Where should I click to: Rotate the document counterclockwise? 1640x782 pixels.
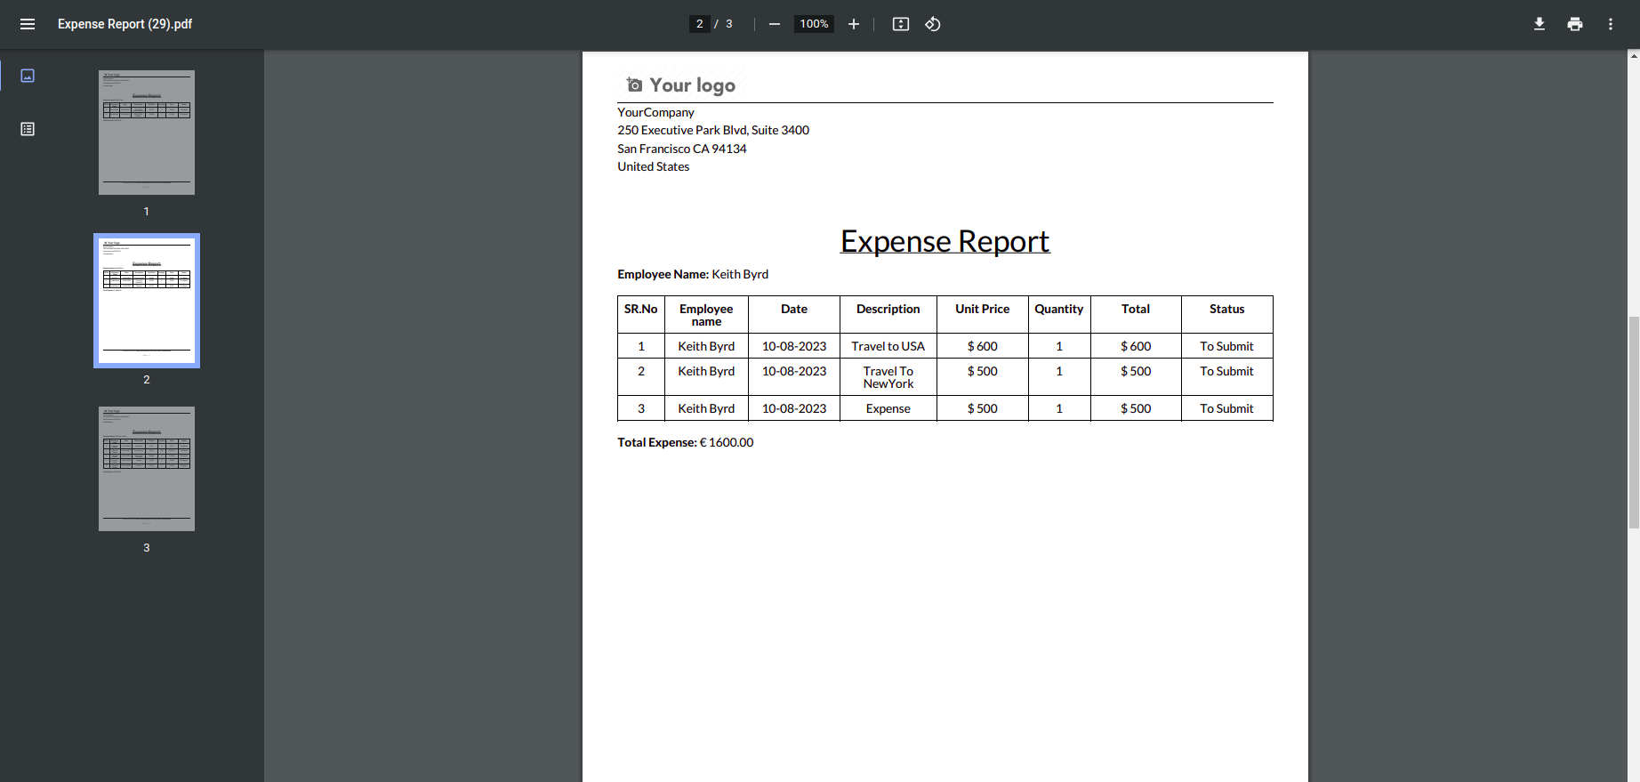(933, 24)
